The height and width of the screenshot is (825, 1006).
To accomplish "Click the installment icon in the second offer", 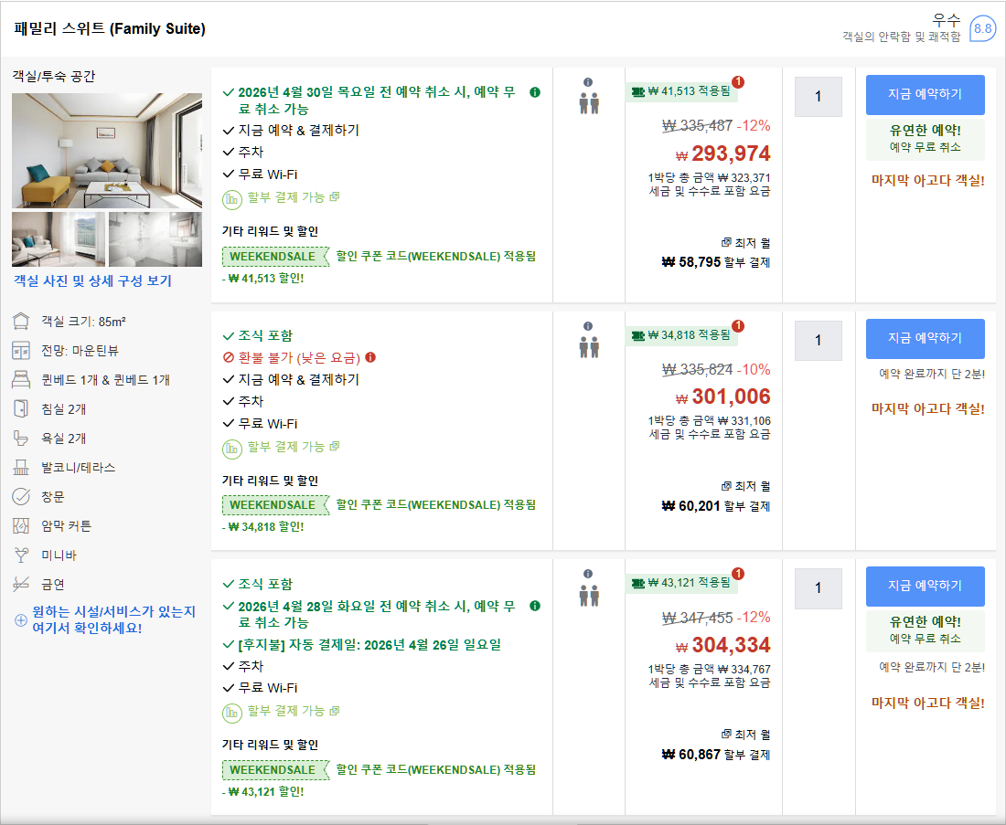I will tap(232, 448).
